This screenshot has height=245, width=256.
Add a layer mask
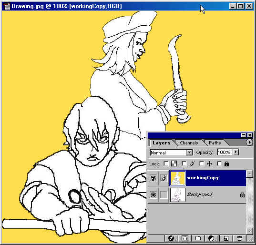pyautogui.click(x=185, y=238)
